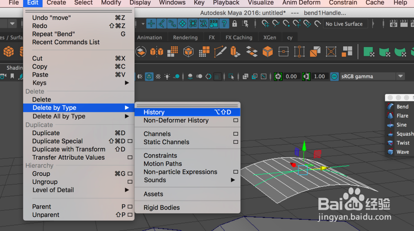Toggle the Surfaces selection mask diamond icon
This screenshot has height=231, width=414.
click(x=183, y=24)
